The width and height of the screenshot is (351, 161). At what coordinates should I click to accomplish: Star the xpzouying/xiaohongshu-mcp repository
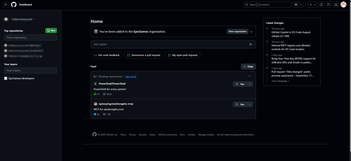click(240, 104)
